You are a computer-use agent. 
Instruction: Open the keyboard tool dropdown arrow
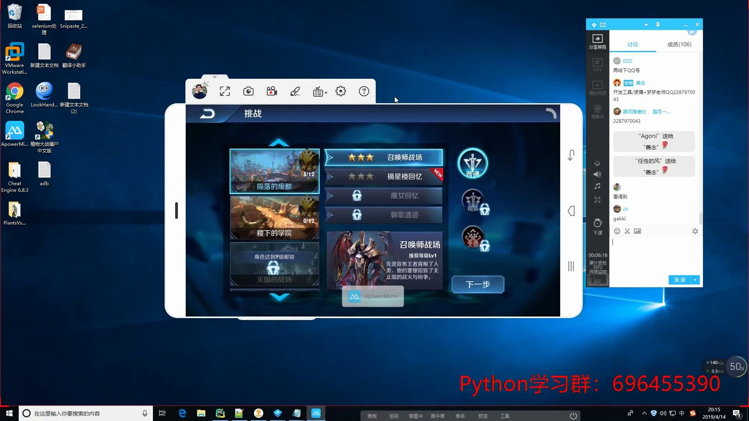tap(326, 93)
